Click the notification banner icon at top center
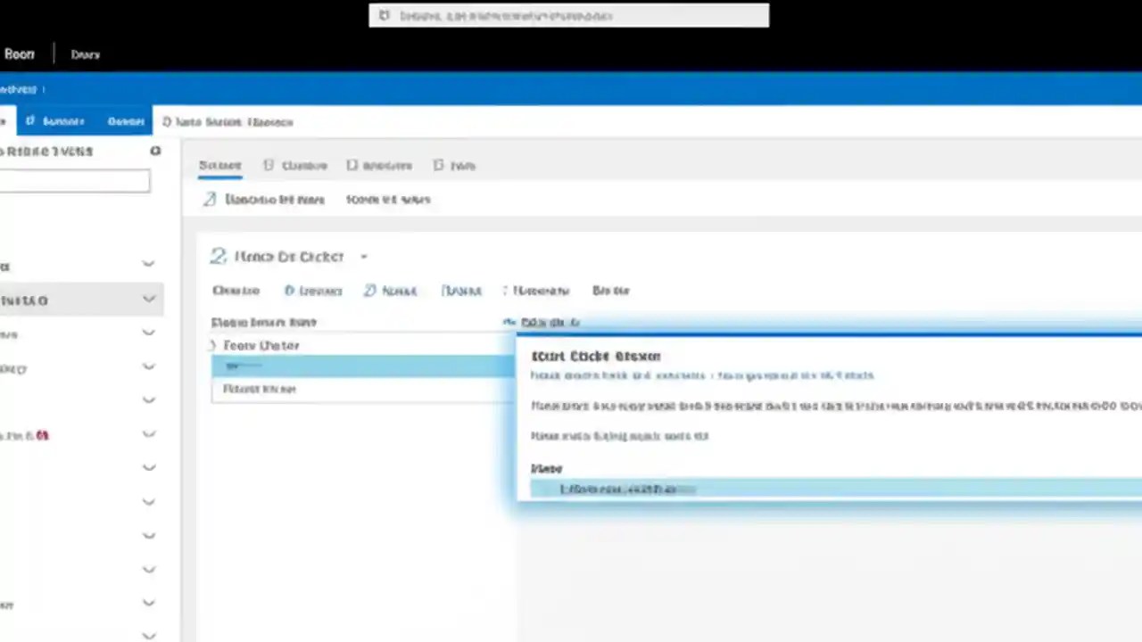The image size is (1142, 642). click(384, 16)
